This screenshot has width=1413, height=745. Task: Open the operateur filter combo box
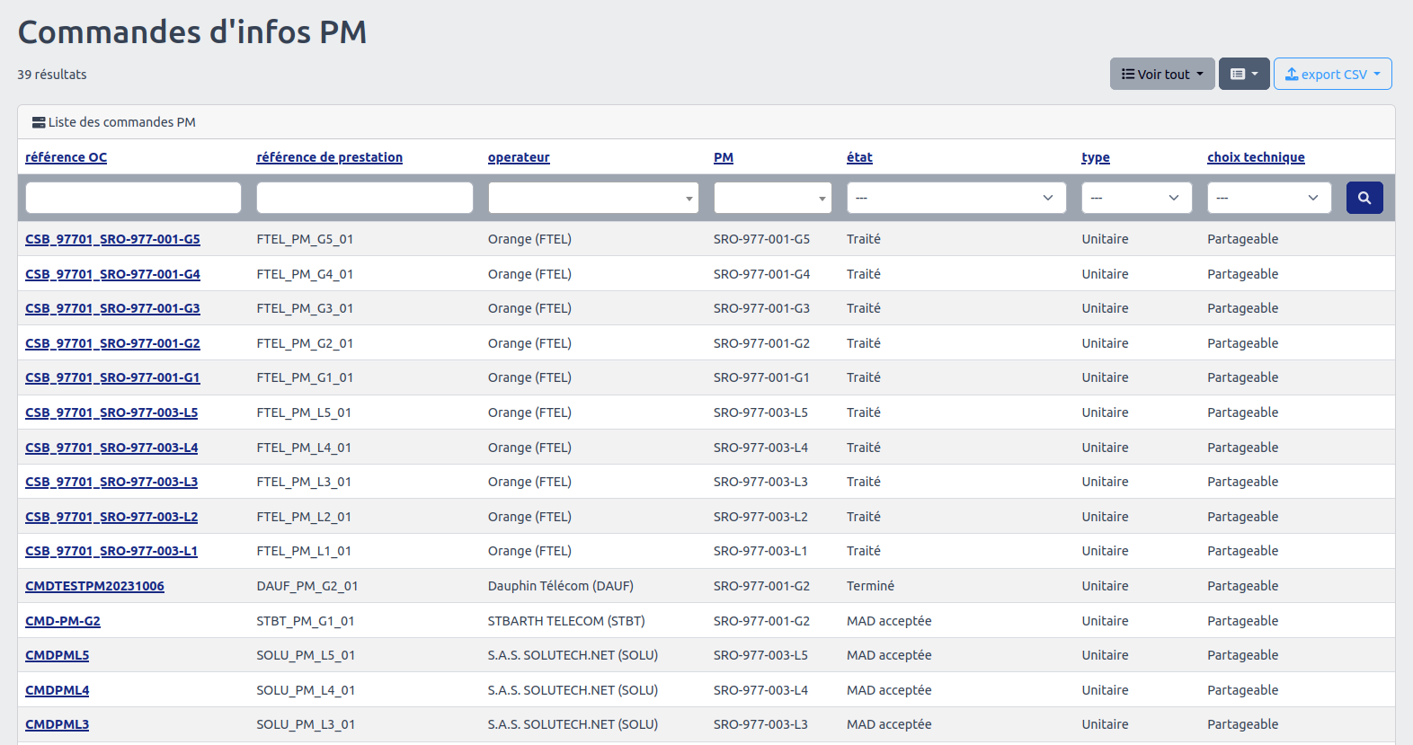[592, 198]
